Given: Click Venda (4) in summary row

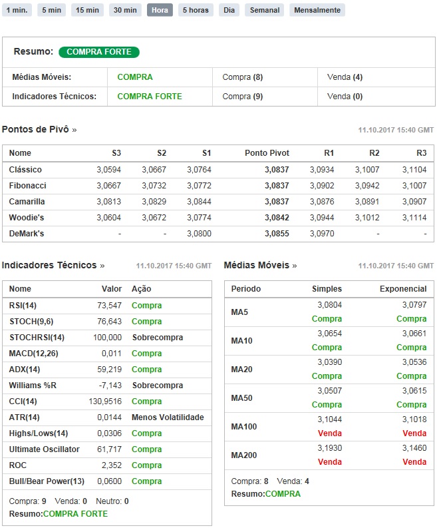Looking at the screenshot, I should coord(345,77).
